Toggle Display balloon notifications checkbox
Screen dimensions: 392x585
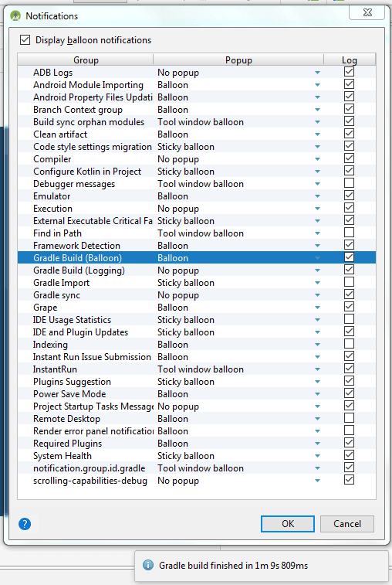pos(25,40)
